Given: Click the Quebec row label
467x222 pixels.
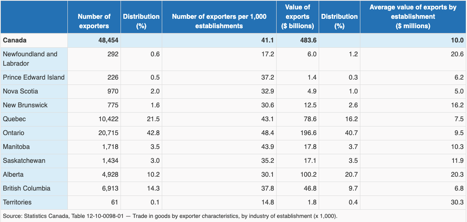Looking at the screenshot, I should [x=14, y=119].
